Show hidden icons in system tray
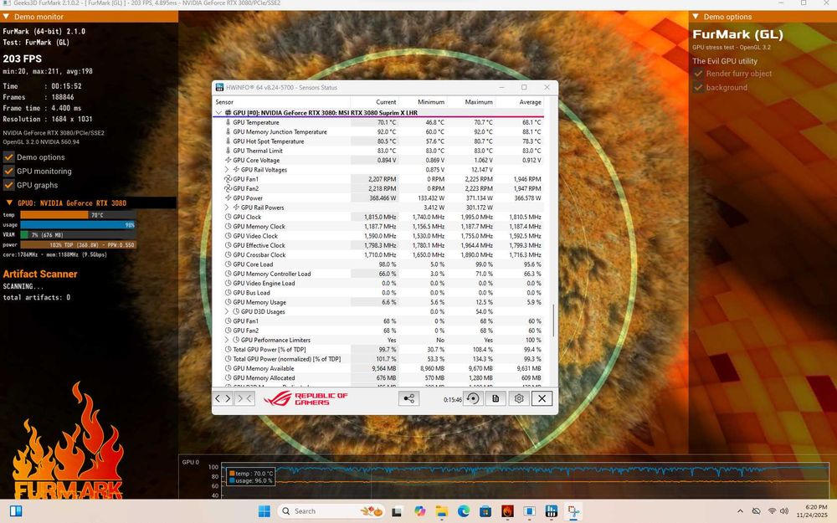Screen dimensions: 837x523 pos(740,511)
